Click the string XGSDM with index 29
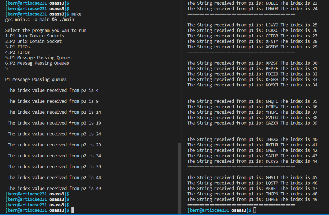 pyautogui.click(x=272, y=47)
